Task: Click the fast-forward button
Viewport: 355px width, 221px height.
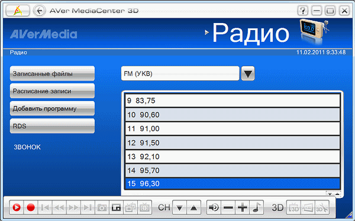Action: tap(73, 207)
